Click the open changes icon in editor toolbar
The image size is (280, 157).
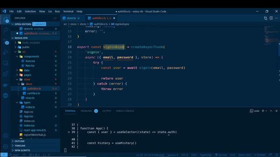[266, 18]
